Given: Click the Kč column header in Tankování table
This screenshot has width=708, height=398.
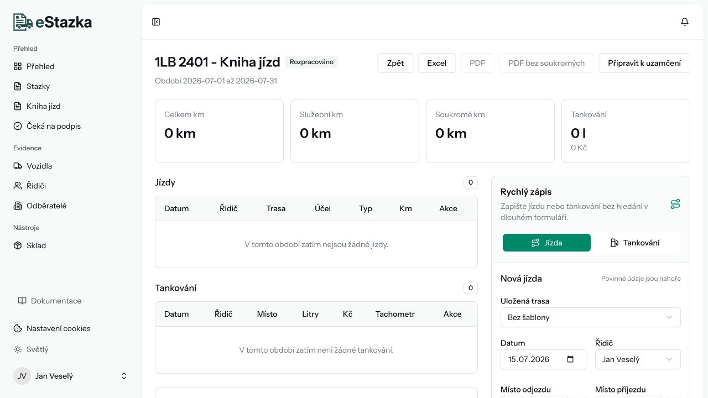Looking at the screenshot, I should 347,314.
